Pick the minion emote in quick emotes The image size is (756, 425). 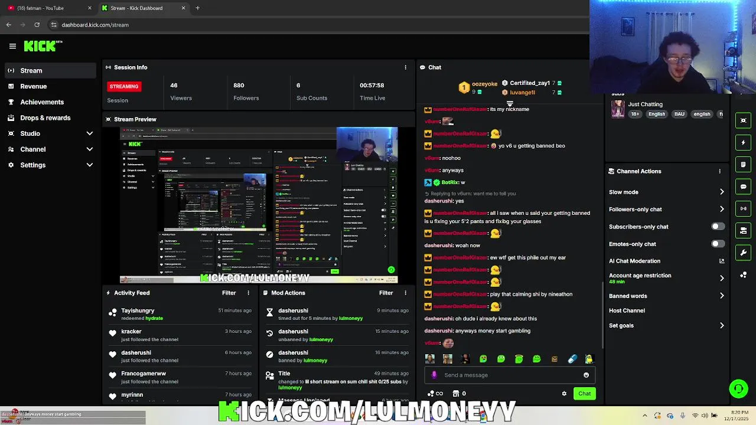(589, 359)
